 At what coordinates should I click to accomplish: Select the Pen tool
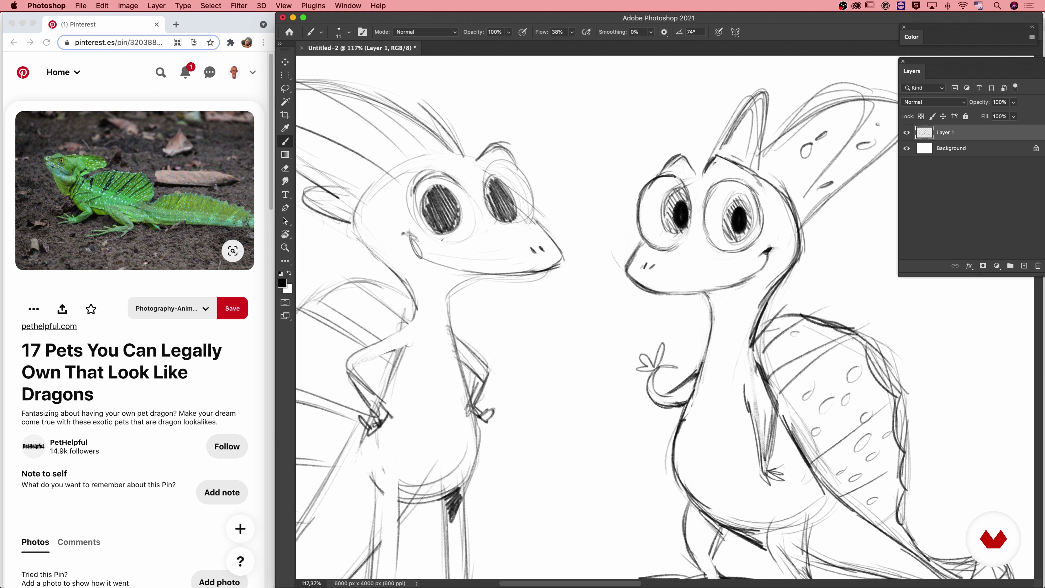click(x=285, y=208)
